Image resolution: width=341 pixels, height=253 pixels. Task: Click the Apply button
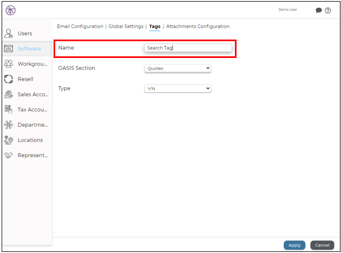pyautogui.click(x=294, y=245)
